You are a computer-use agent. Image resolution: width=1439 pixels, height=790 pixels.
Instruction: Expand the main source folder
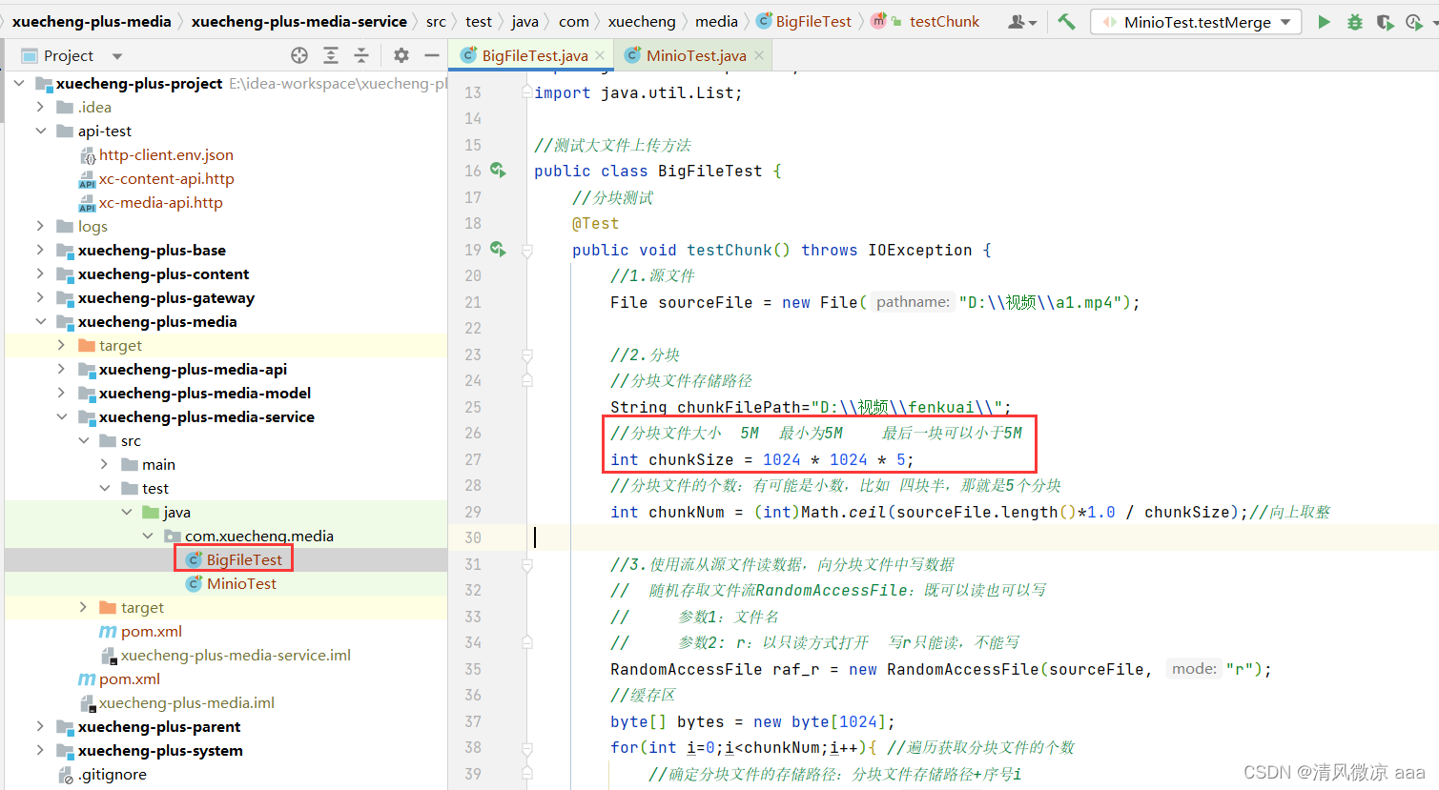104,464
